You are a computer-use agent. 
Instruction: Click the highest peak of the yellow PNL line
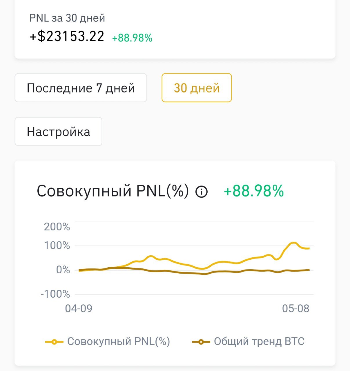pyautogui.click(x=293, y=243)
